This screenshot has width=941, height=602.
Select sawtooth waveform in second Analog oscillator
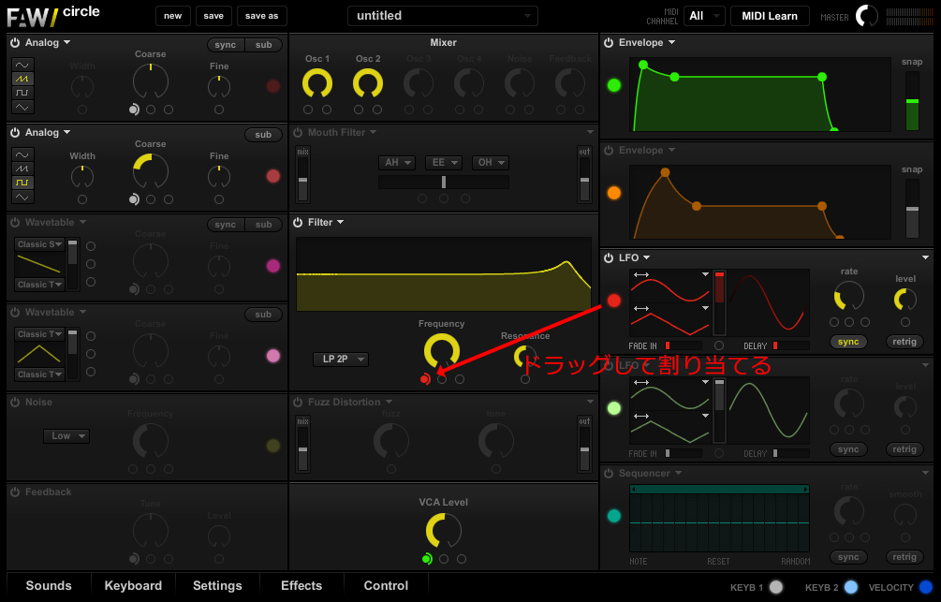click(22, 169)
